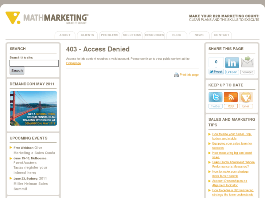Click the Forward label button
The height and width of the screenshot is (198, 265).
[247, 72]
